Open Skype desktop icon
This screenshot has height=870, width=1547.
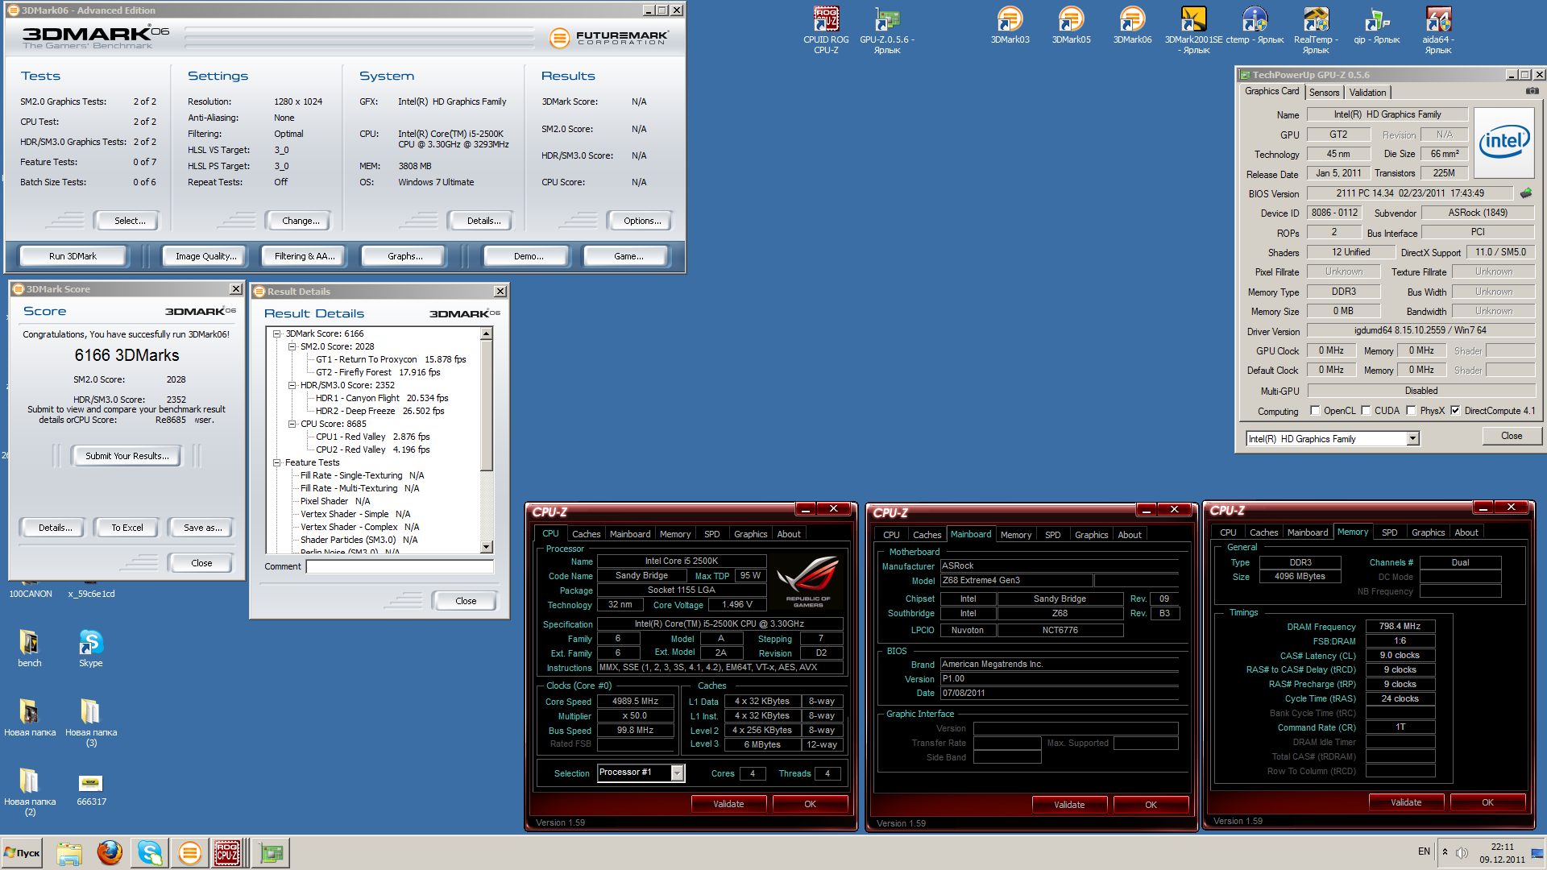91,648
